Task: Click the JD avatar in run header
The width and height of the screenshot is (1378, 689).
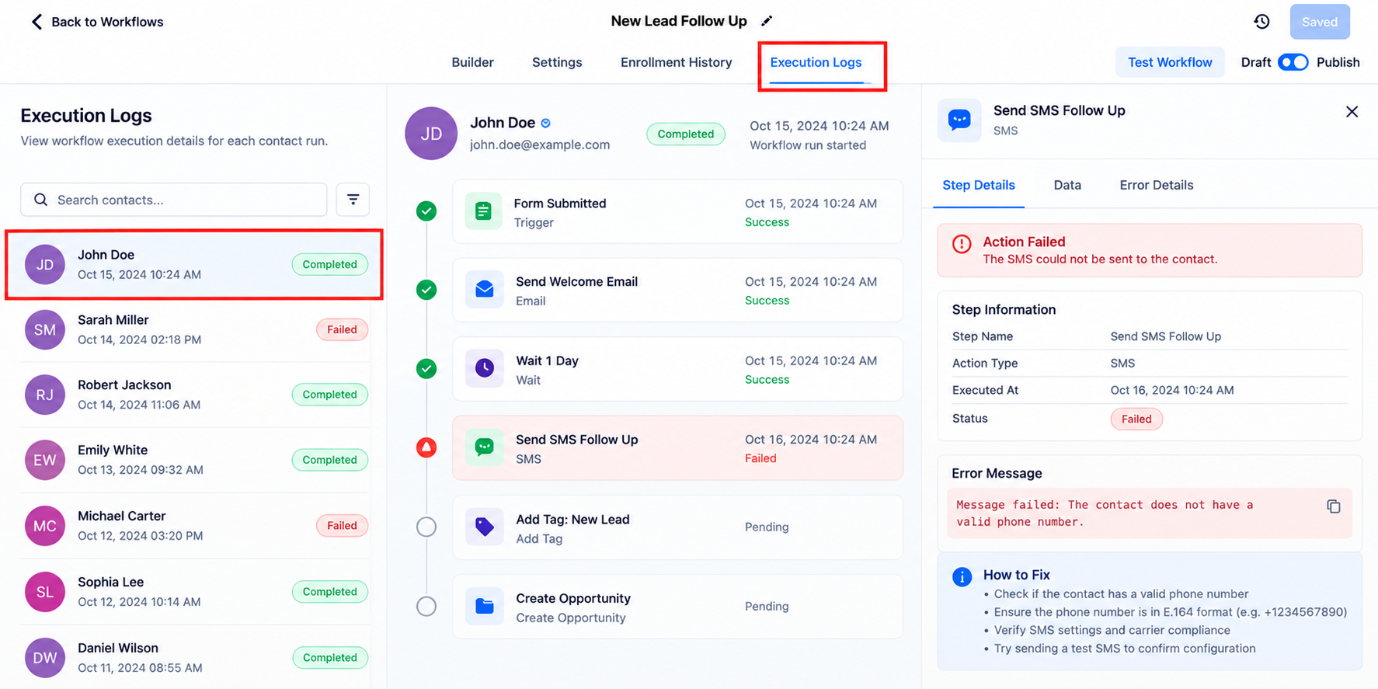Action: (x=431, y=134)
